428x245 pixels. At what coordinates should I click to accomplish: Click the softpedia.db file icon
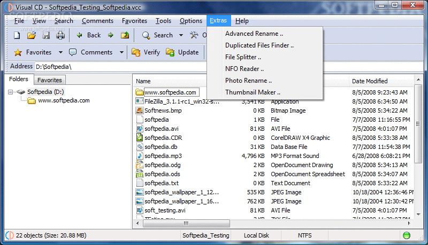(x=140, y=147)
